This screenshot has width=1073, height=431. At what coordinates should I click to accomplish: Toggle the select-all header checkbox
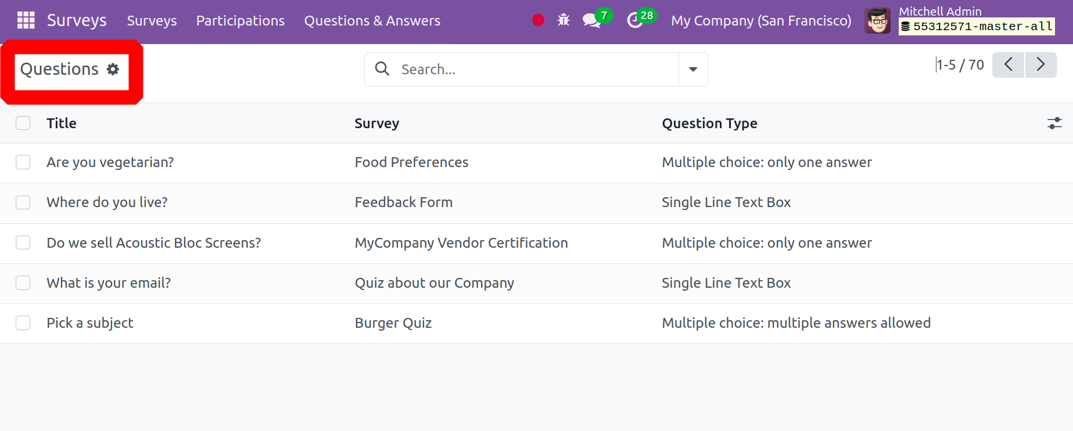pos(23,123)
